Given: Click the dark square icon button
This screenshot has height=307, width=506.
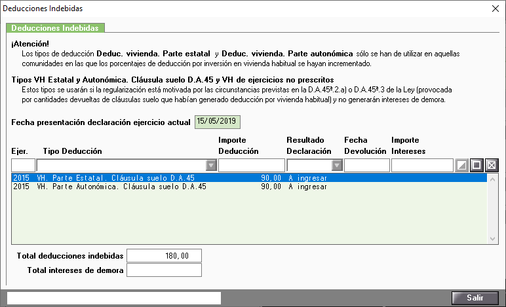Looking at the screenshot, I should click(x=477, y=165).
